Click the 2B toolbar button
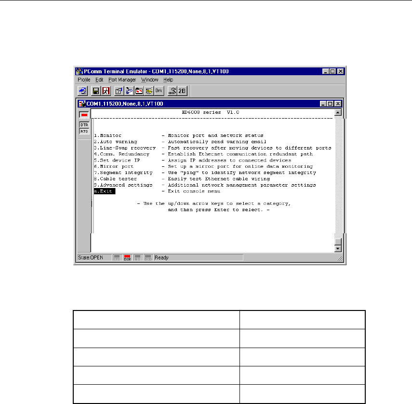The height and width of the screenshot is (404, 412). (182, 91)
